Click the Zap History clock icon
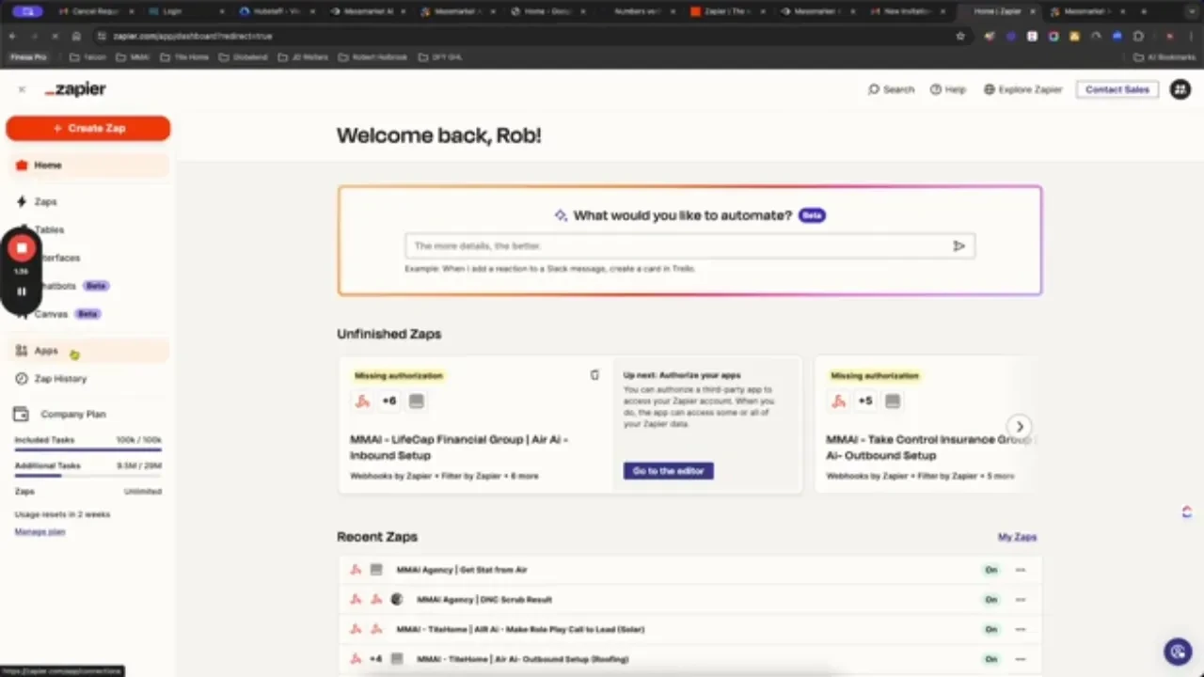Image resolution: width=1204 pixels, height=677 pixels. click(x=22, y=379)
